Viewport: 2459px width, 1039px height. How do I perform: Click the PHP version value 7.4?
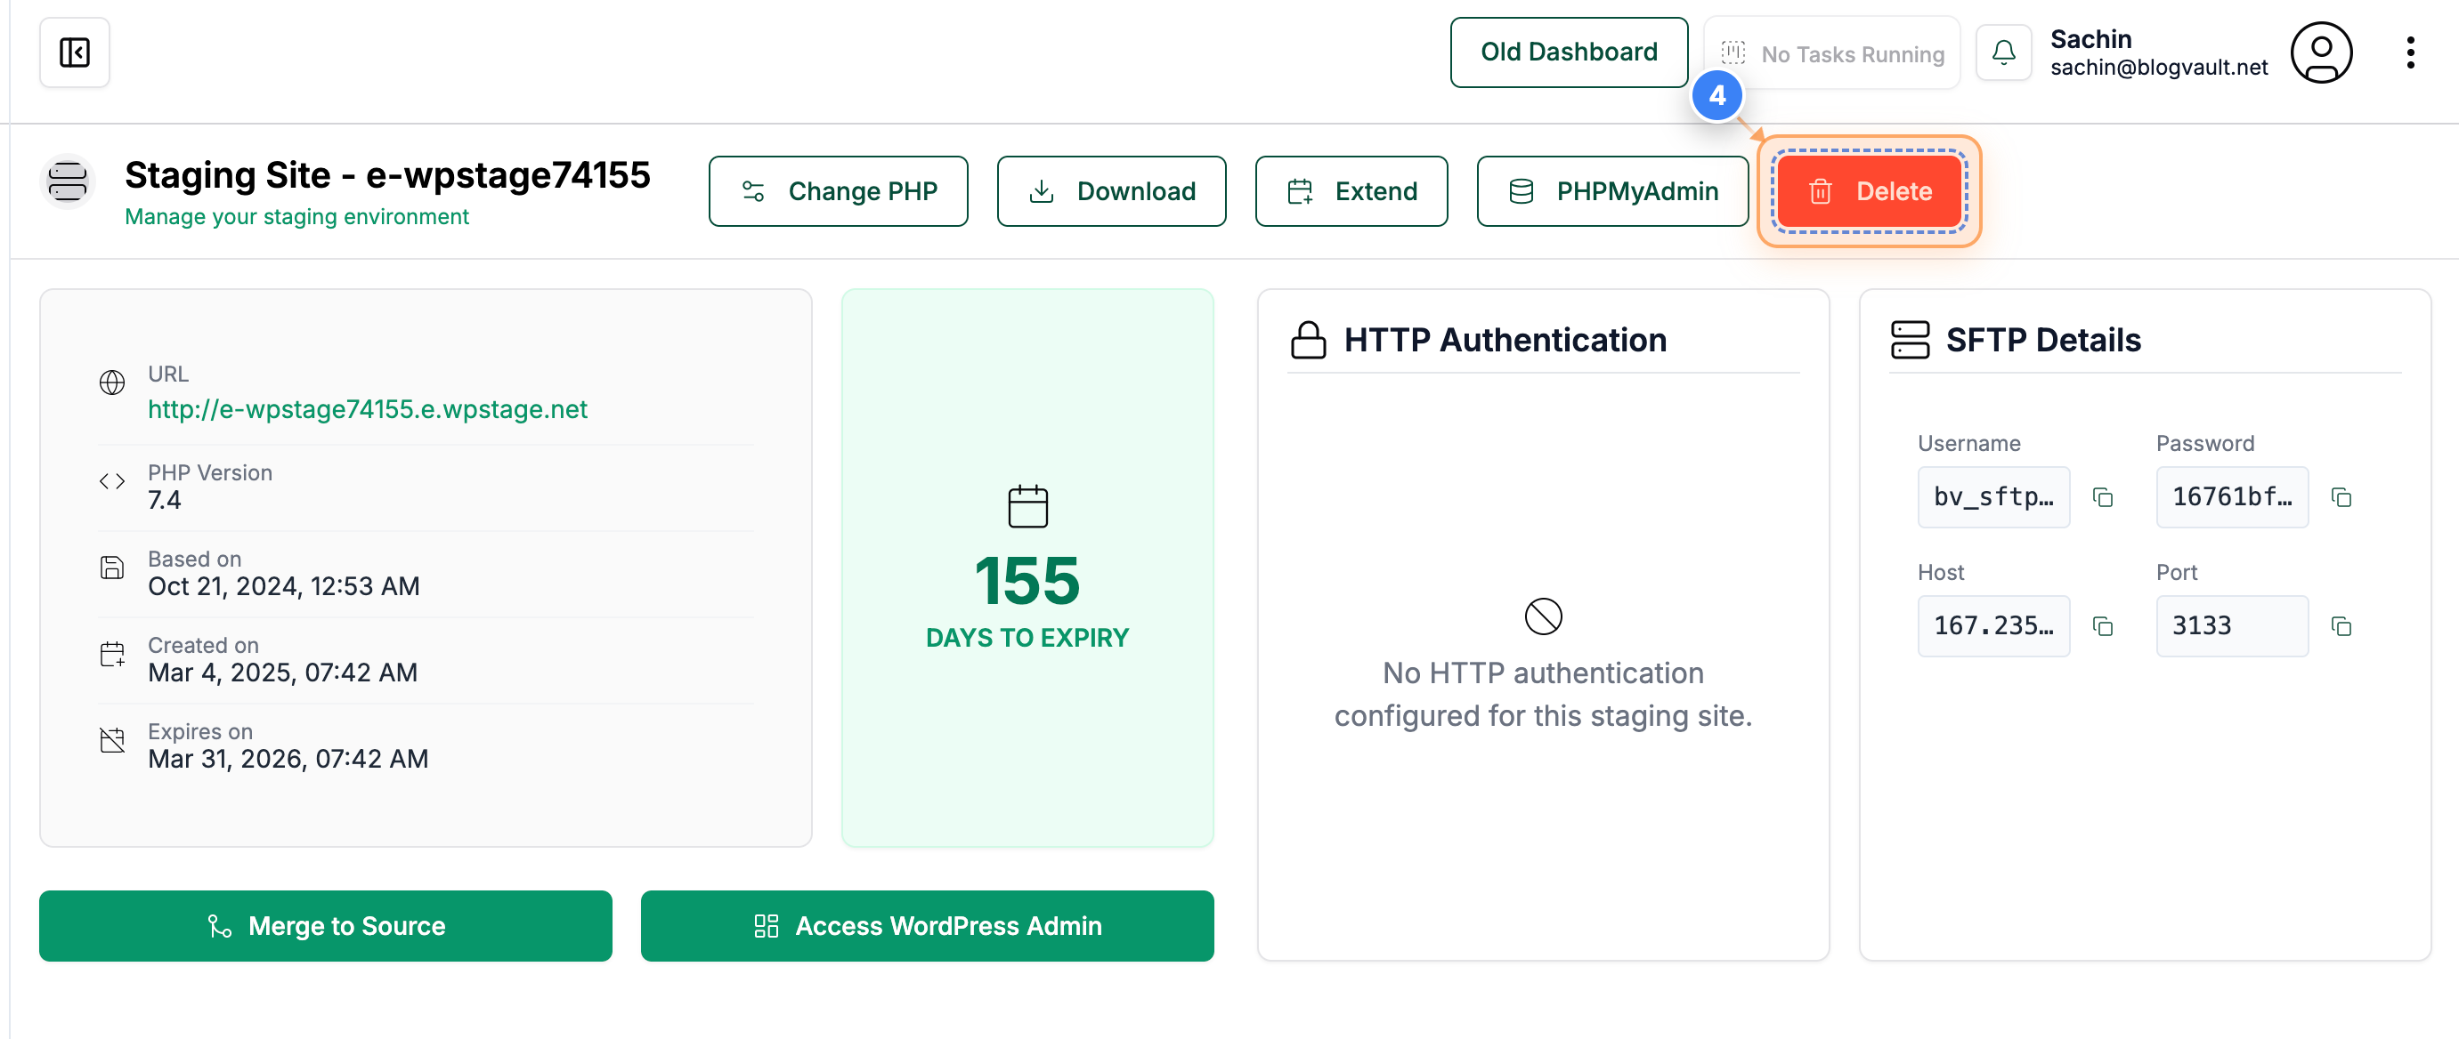point(164,501)
